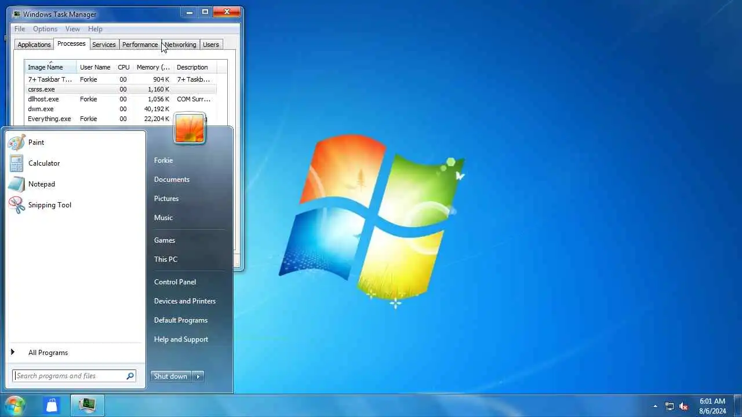This screenshot has width=742, height=417.
Task: Open Games from the Start menu
Action: pyautogui.click(x=165, y=240)
